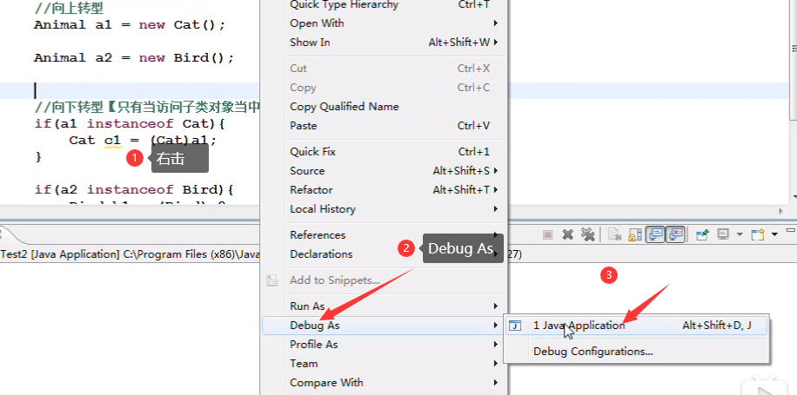Expand the Local History submenu arrow
Image resolution: width=797 pixels, height=395 pixels.
[x=496, y=209]
